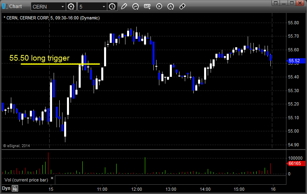Click the 15:00 time axis label

coord(239,189)
